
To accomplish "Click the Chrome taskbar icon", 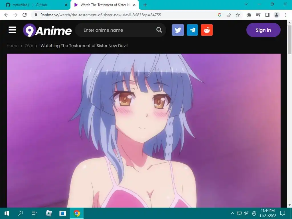I will coord(77,213).
